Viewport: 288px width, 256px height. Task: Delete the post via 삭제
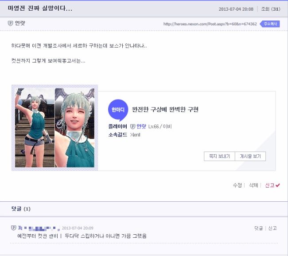pos(253,185)
